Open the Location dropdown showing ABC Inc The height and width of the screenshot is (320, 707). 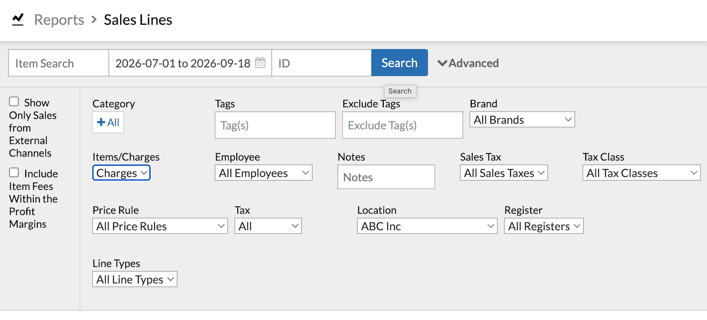click(427, 226)
